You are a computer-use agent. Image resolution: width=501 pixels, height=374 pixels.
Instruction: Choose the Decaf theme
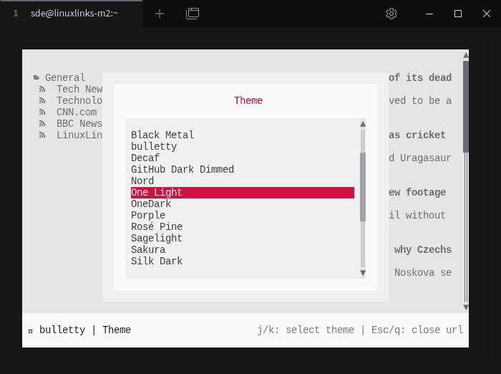243,158
